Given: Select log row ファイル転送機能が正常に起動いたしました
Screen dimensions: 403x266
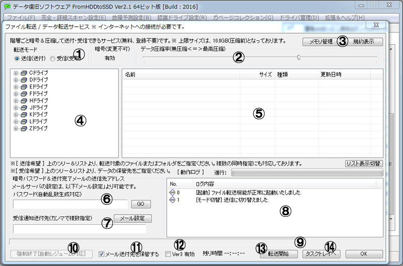Looking at the screenshot, I should point(249,193).
